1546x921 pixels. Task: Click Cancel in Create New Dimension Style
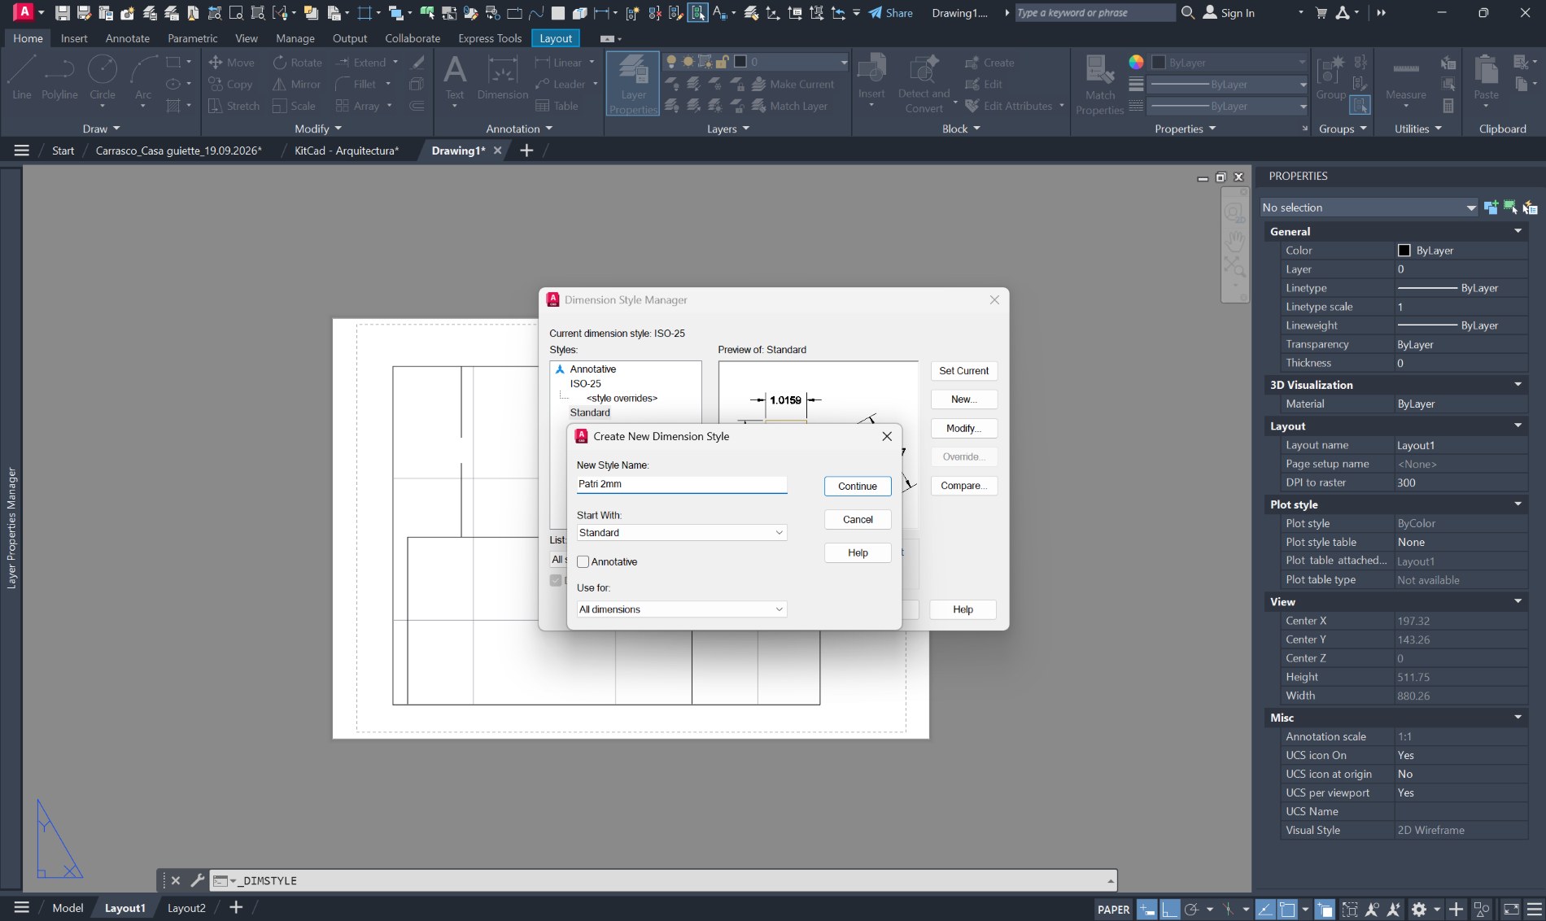point(858,519)
